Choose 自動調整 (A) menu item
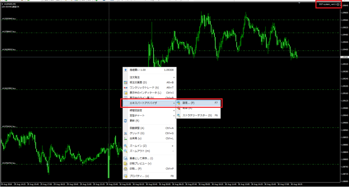Viewport: 349px width, 187px height. [x=149, y=128]
